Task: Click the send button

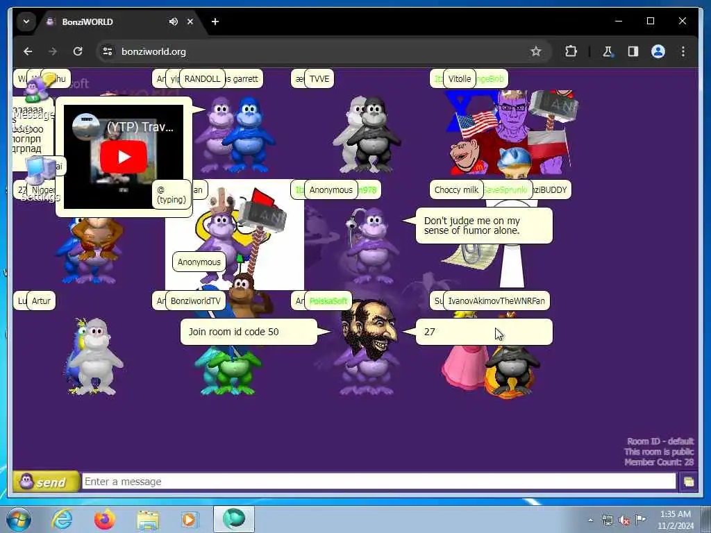Action: click(x=46, y=482)
